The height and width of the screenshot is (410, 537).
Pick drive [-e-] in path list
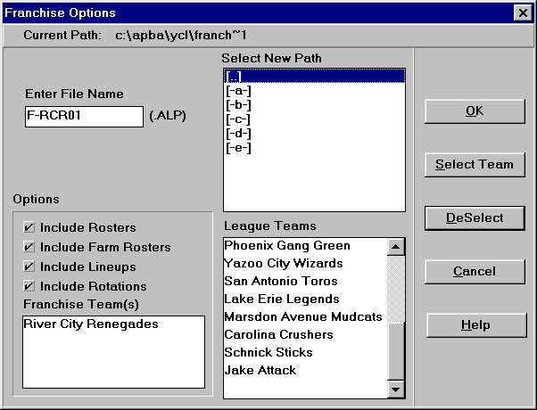click(x=238, y=148)
